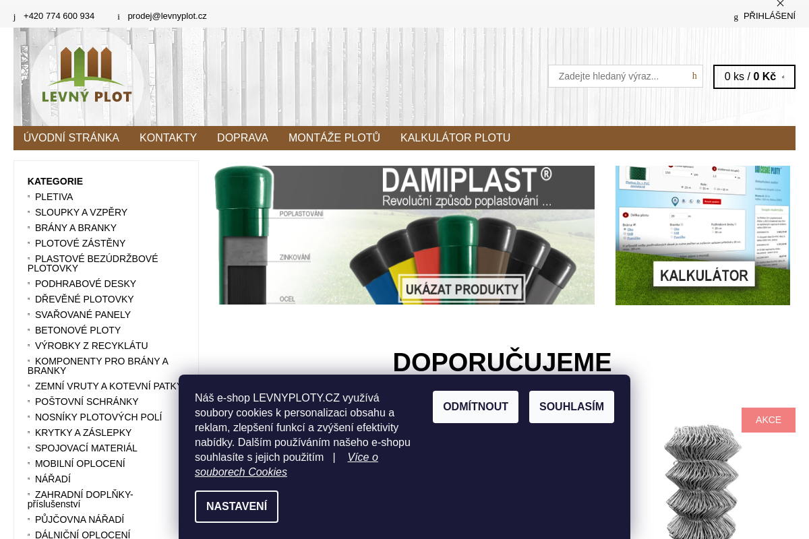Select PLOTOVÉ ZÁSTĚNY category
This screenshot has width=809, height=539.
click(x=80, y=243)
